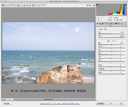The width and height of the screenshot is (128, 107).
Task: Rotate image 90 degrees clockwise
Action: tap(45, 6)
